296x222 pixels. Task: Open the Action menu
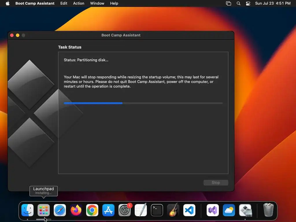coord(79,3)
